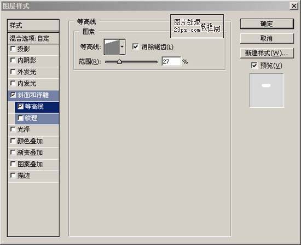Image resolution: width=301 pixels, height=245 pixels.
Task: Open the contour picker dropdown arrow
Action: (x=122, y=47)
